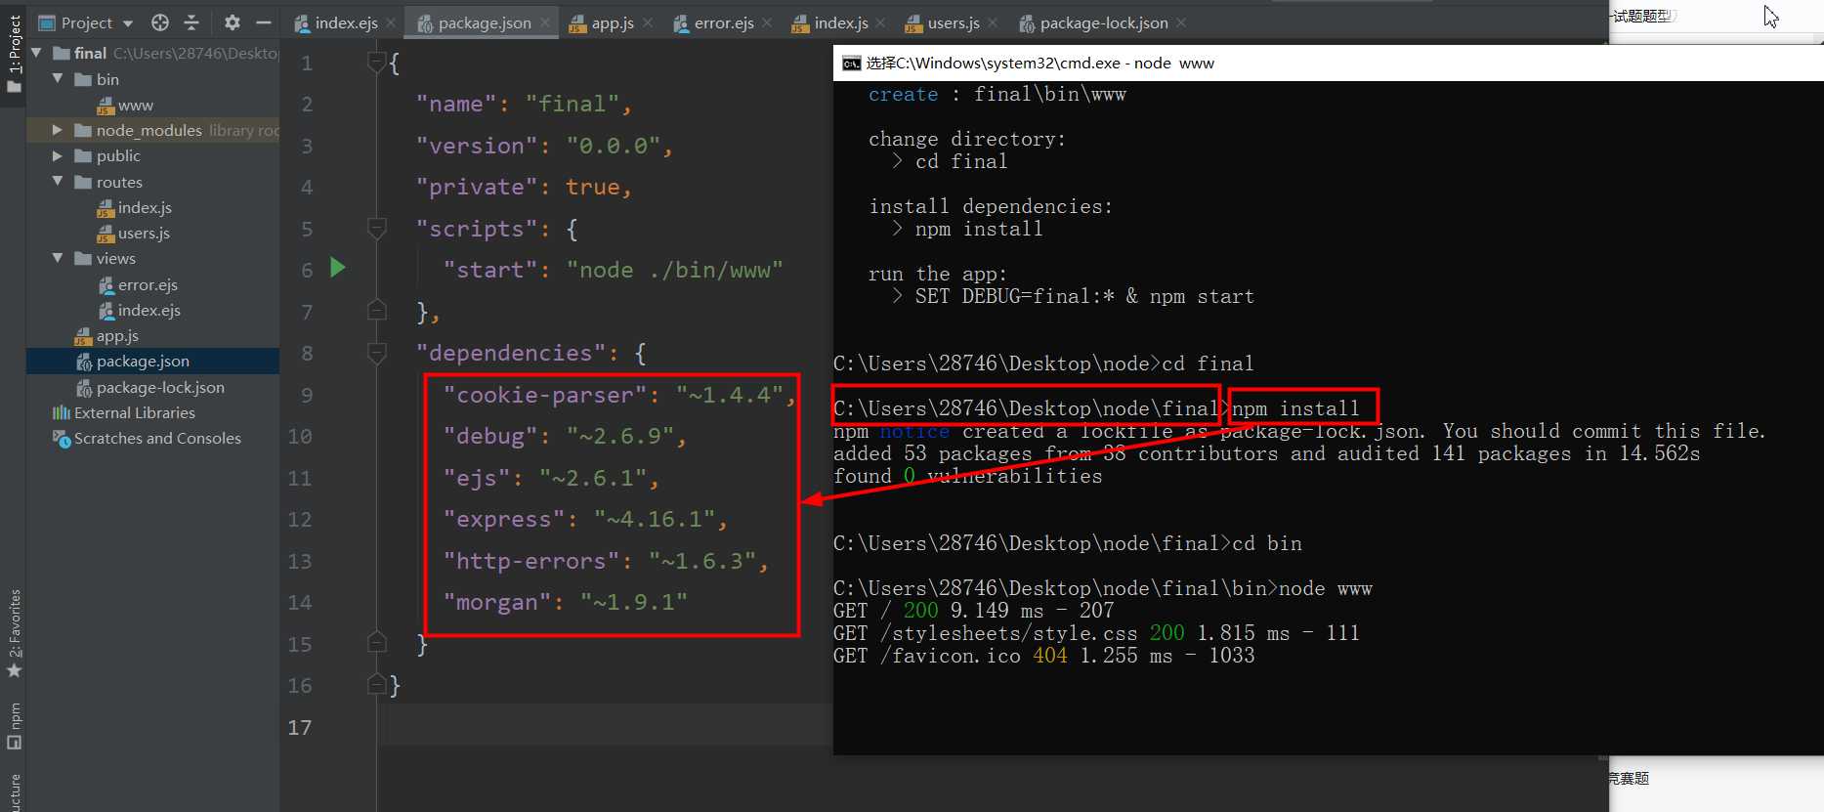Screen dimensions: 1824x812
Task: Click the "cookie-parser" dependency line
Action: click(x=619, y=395)
